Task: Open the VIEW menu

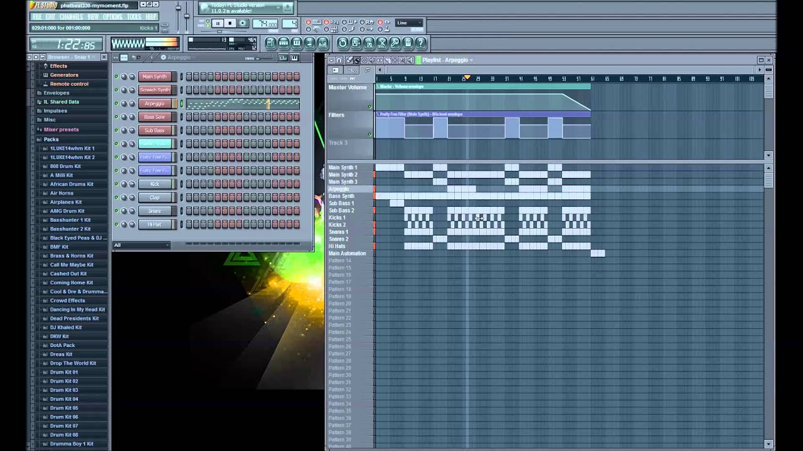Action: [93, 17]
